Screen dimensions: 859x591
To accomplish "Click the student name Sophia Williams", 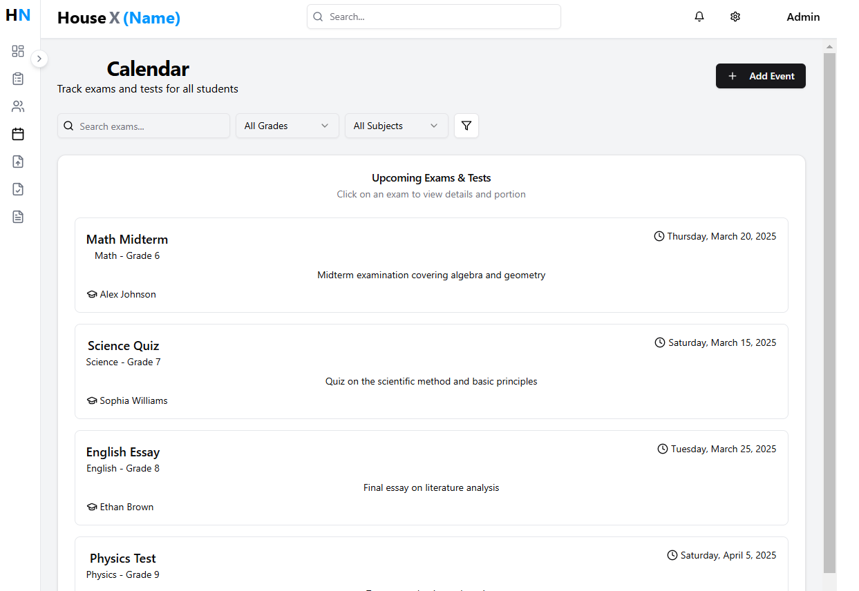I will pyautogui.click(x=133, y=400).
